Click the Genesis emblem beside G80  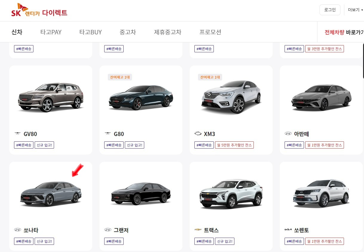(108, 134)
